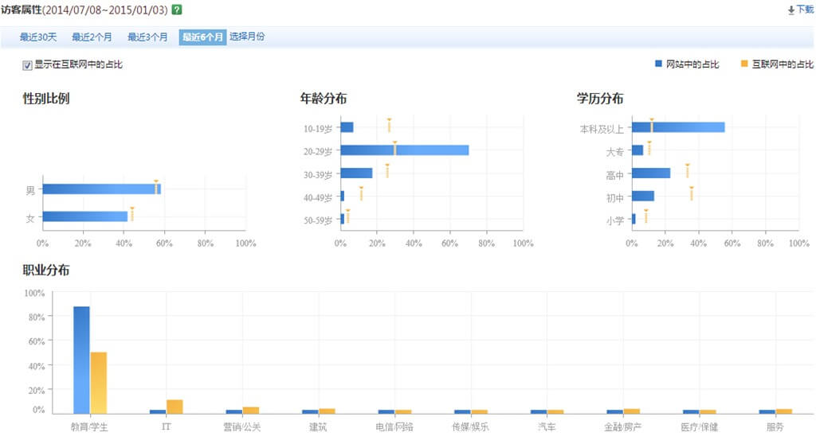Click the blue 网站中的占比 legend swatch

pos(658,64)
